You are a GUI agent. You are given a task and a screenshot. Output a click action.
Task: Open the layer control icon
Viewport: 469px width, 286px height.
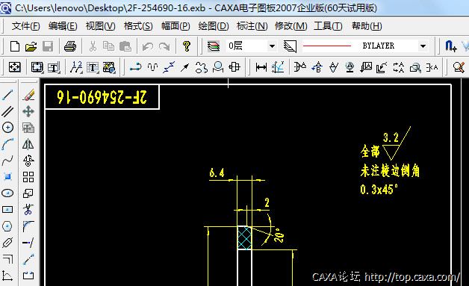(x=214, y=46)
